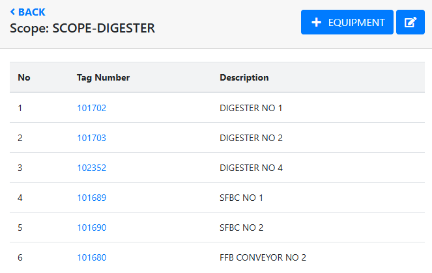Add new equipment with the EQUIPMENT button
This screenshot has height=273, width=432.
click(347, 22)
